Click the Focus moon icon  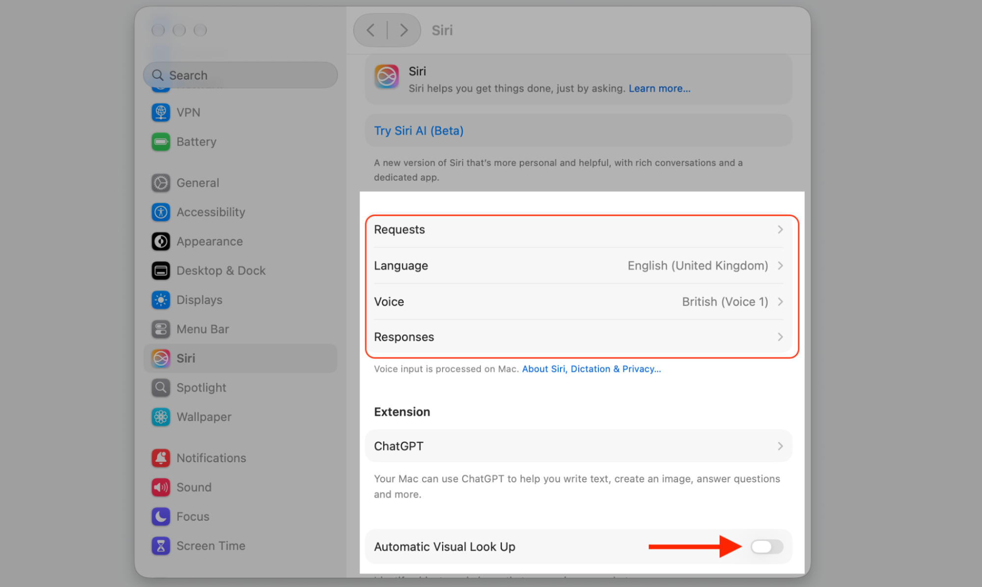click(x=161, y=516)
